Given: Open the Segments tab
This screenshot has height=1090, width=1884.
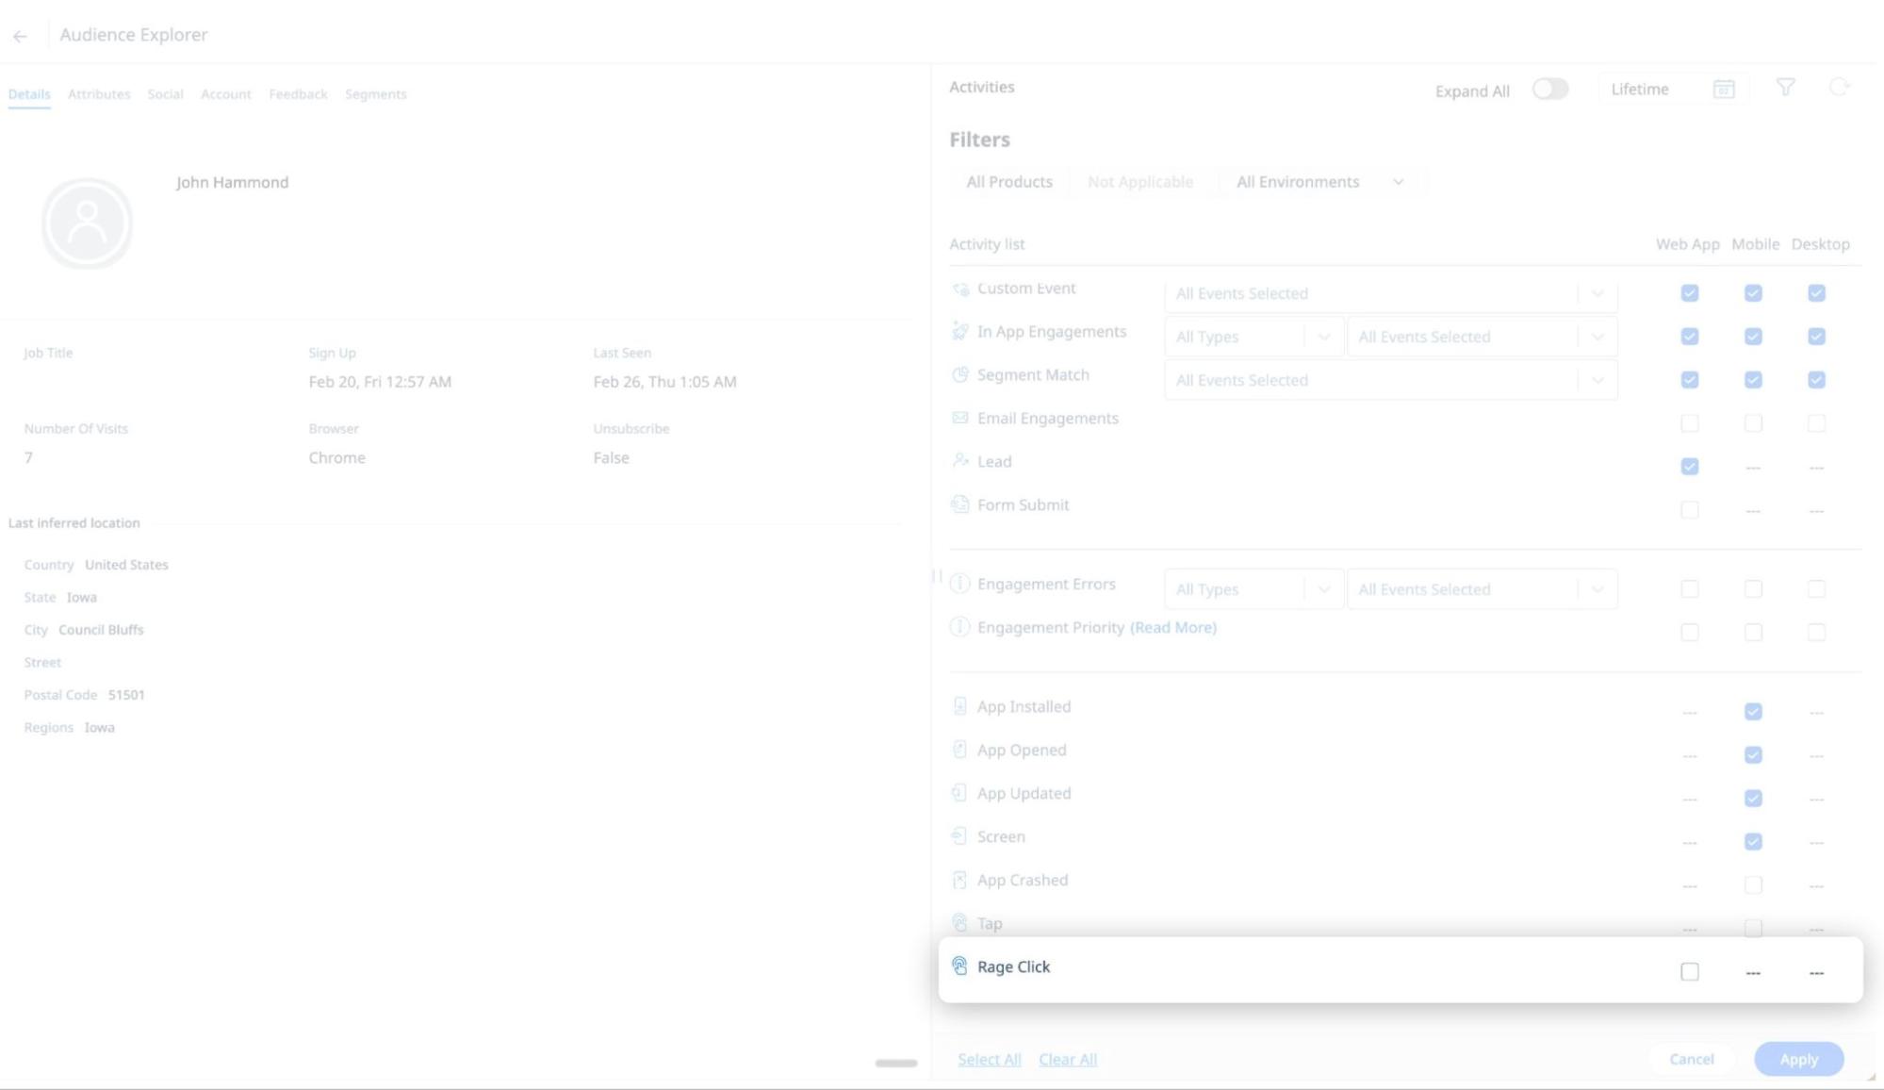Looking at the screenshot, I should tap(375, 94).
